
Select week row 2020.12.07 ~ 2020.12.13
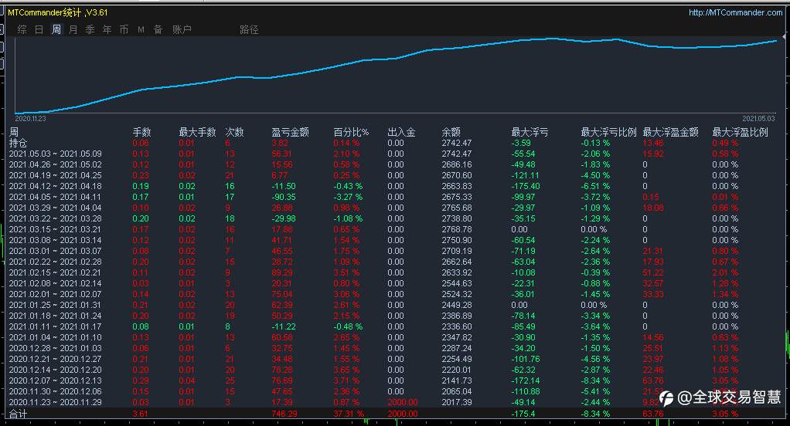click(56, 380)
